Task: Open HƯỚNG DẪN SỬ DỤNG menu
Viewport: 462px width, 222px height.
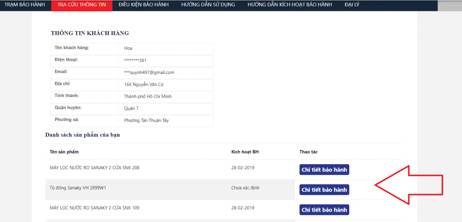Action: pyautogui.click(x=208, y=5)
